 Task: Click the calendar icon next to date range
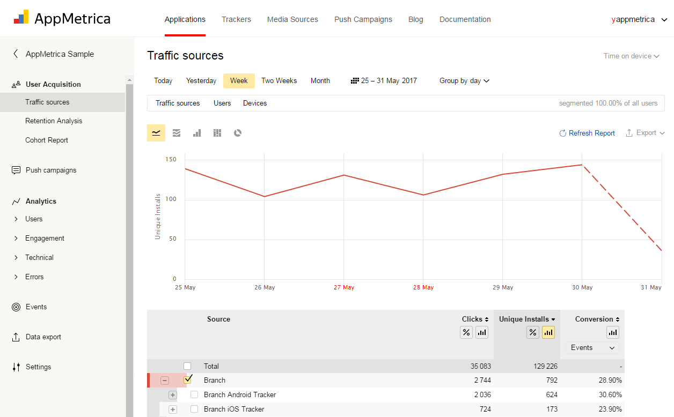354,81
